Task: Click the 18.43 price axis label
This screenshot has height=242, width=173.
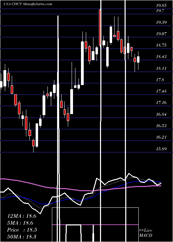Action: [x=161, y=57]
